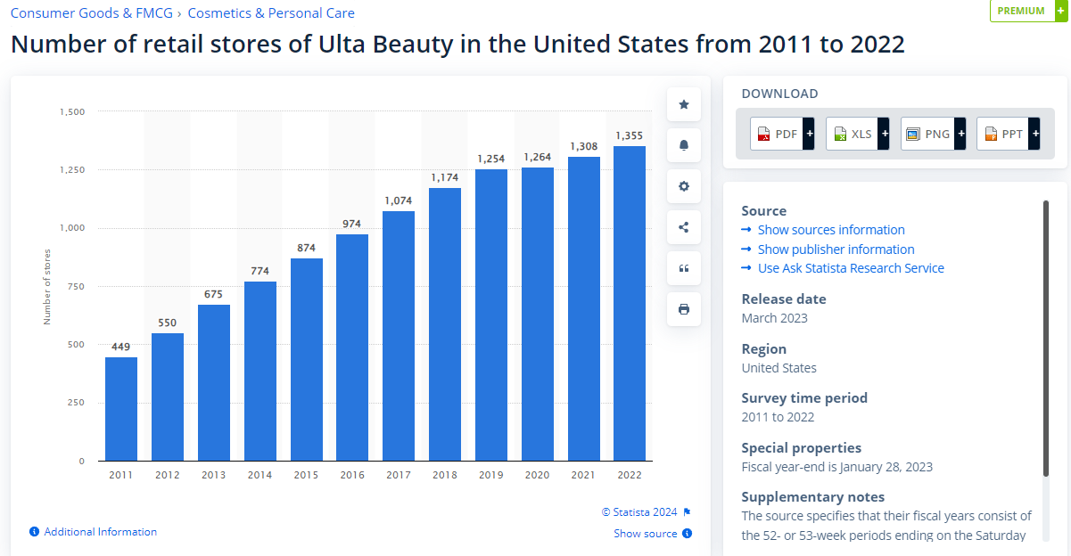Click the bell notification icon

click(x=684, y=145)
